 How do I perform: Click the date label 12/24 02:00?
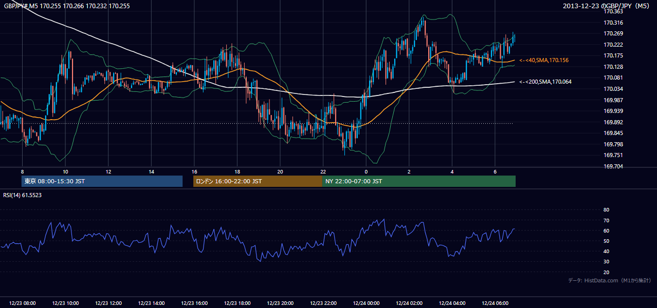click(x=409, y=303)
